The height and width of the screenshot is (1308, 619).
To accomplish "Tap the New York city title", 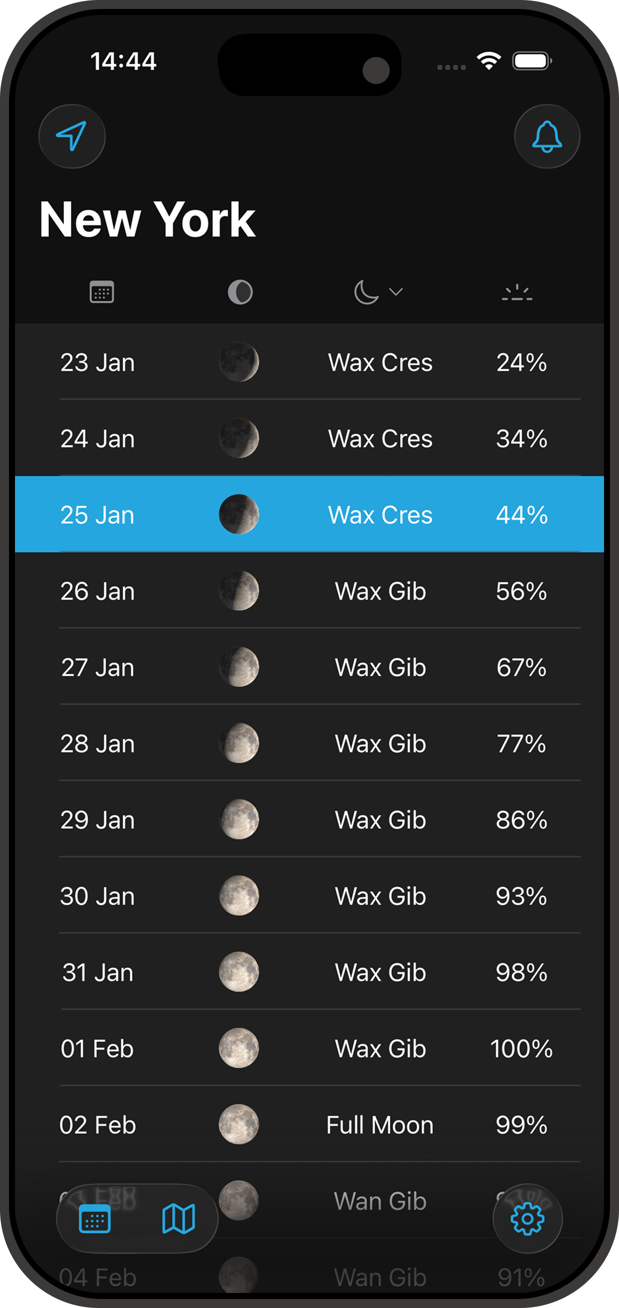I will click(x=147, y=218).
